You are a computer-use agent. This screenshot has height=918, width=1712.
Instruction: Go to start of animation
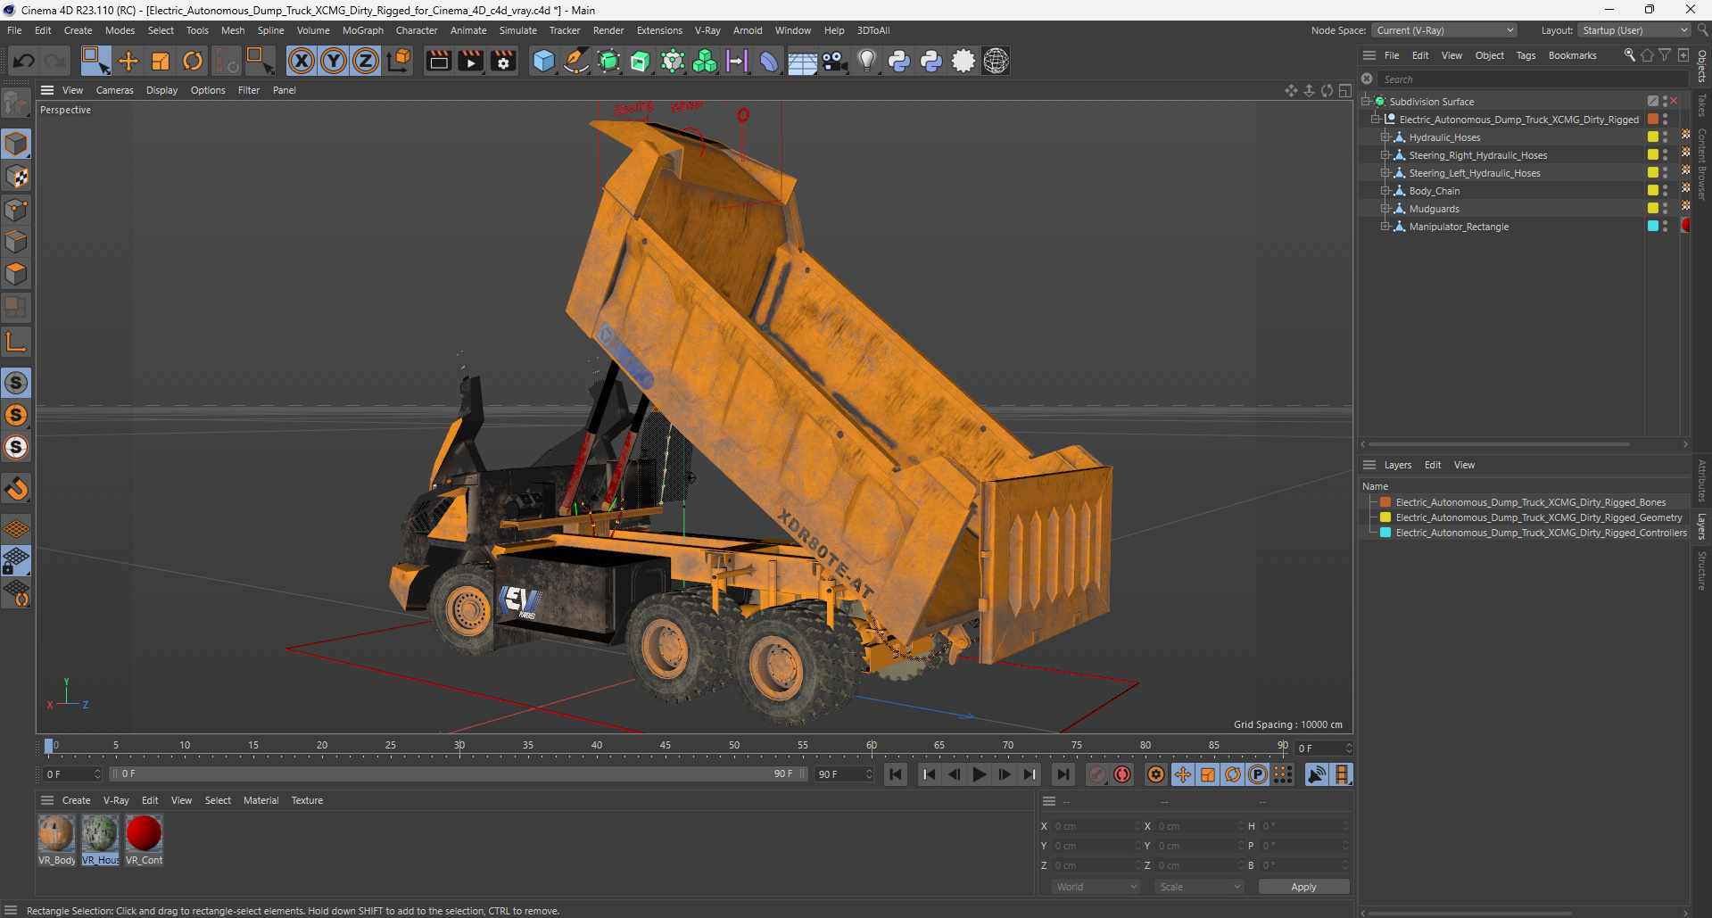point(896,774)
